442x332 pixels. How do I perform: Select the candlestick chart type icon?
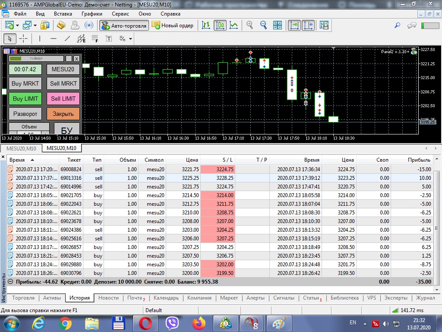pos(220,25)
